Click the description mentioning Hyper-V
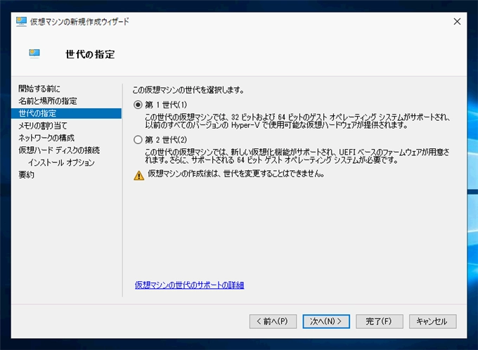478x350 pixels. click(297, 121)
